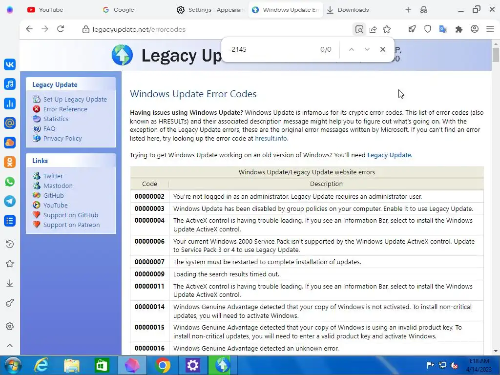Open downloads arrow in the sidebar
This screenshot has width=500, height=375.
(x=10, y=283)
